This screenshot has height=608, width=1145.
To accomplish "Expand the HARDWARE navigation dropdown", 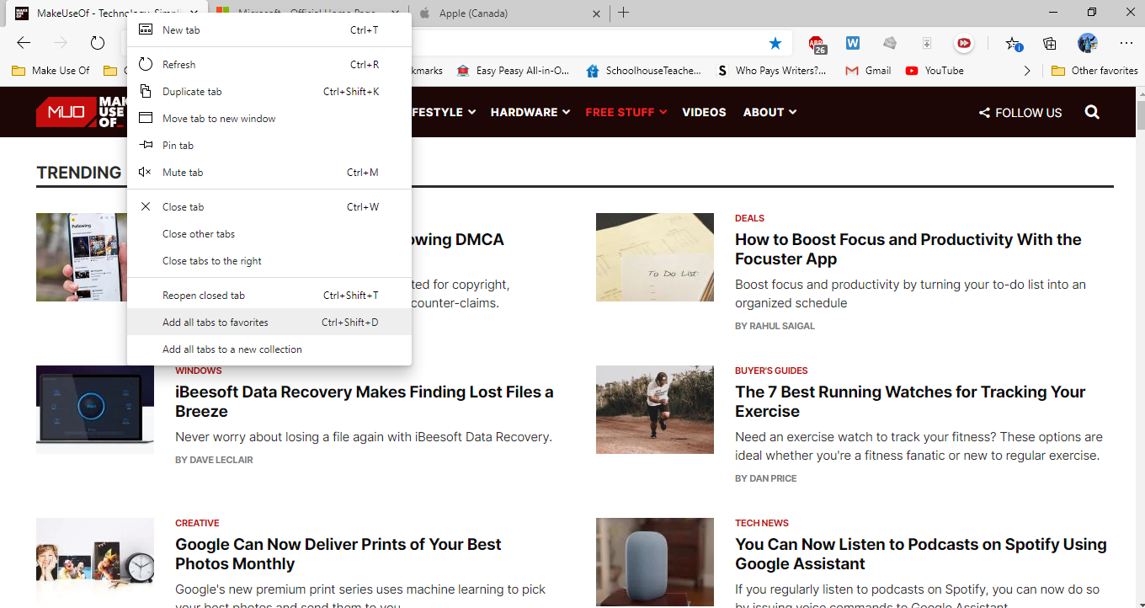I will point(530,112).
